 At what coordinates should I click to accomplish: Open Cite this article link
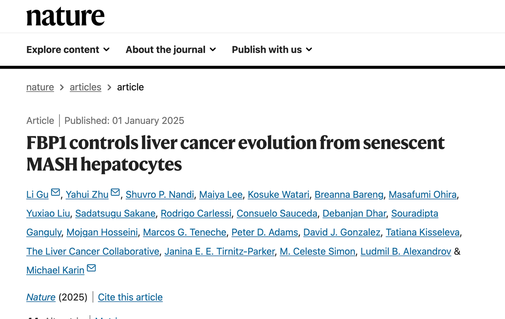(x=130, y=297)
